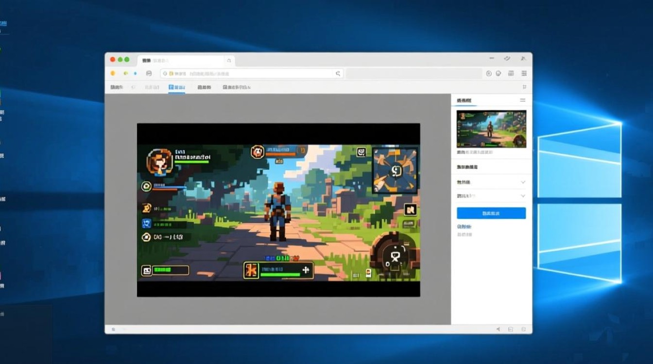Click the blue text link below the blue button

point(464,227)
